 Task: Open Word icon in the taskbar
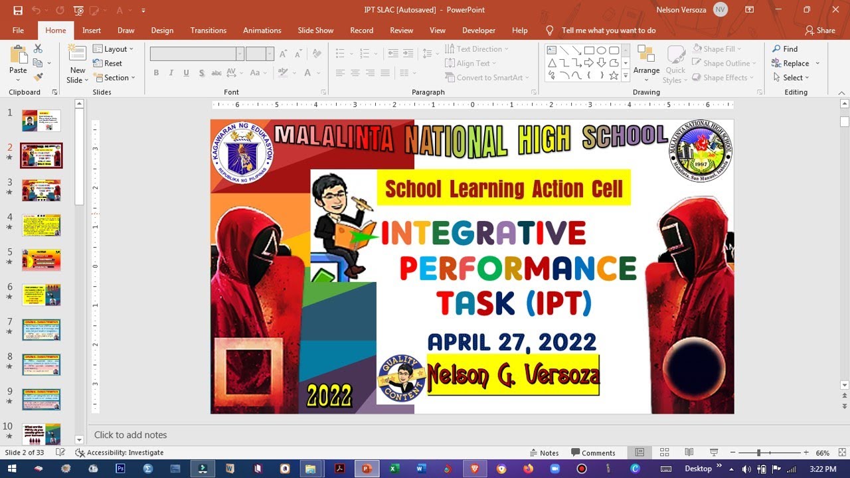420,469
